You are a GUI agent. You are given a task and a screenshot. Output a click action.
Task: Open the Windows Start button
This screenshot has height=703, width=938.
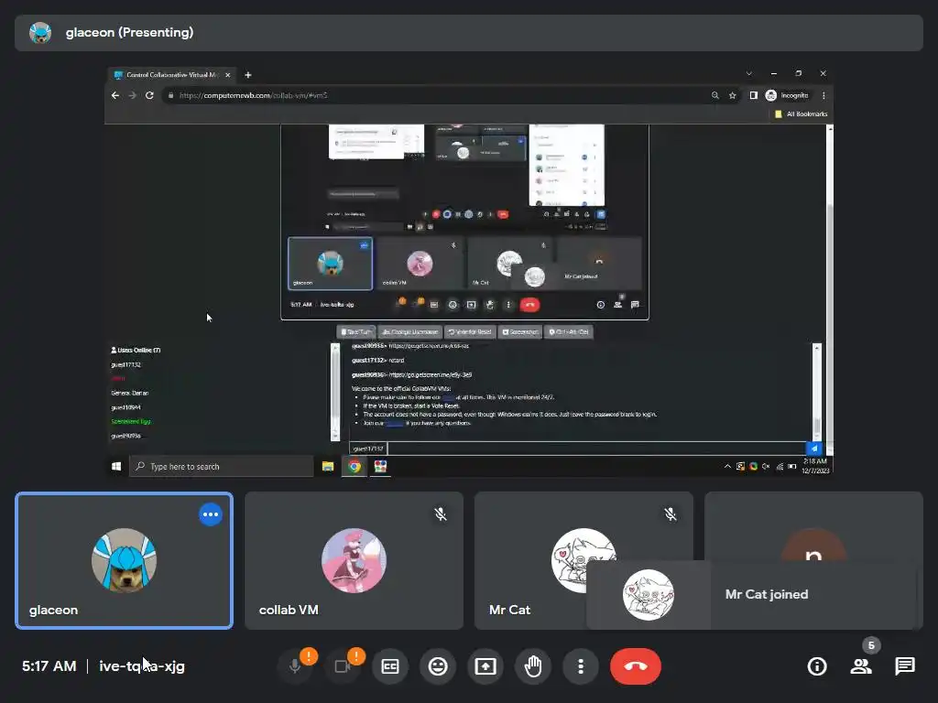point(116,466)
